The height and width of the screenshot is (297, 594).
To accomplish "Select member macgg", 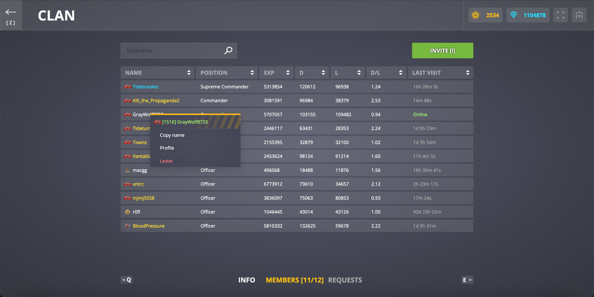I will 140,170.
